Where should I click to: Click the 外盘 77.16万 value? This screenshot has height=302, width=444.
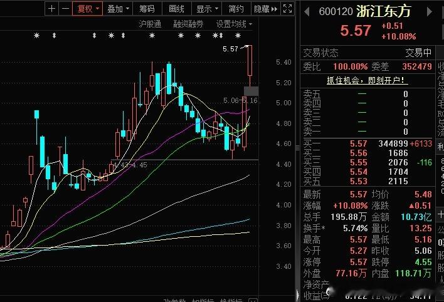tap(351, 274)
